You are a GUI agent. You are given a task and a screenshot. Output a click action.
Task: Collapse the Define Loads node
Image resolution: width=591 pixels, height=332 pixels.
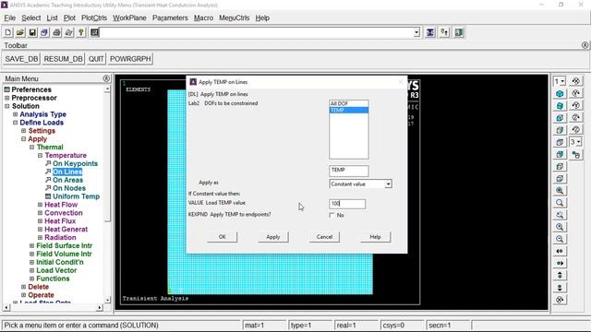16,123
